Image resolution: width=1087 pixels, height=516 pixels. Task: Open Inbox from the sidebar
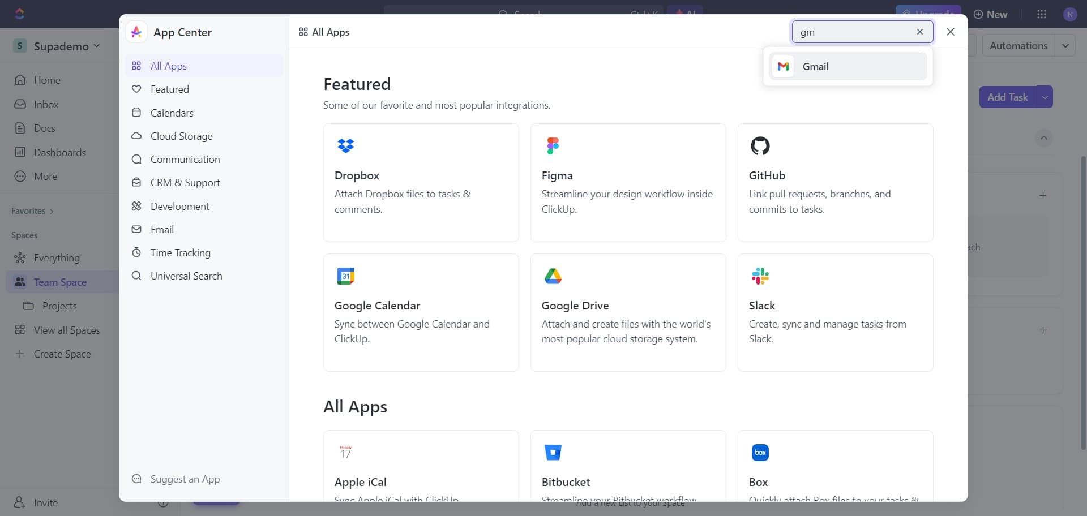point(46,104)
